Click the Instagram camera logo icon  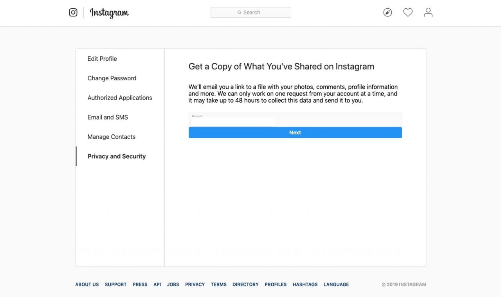pos(73,13)
